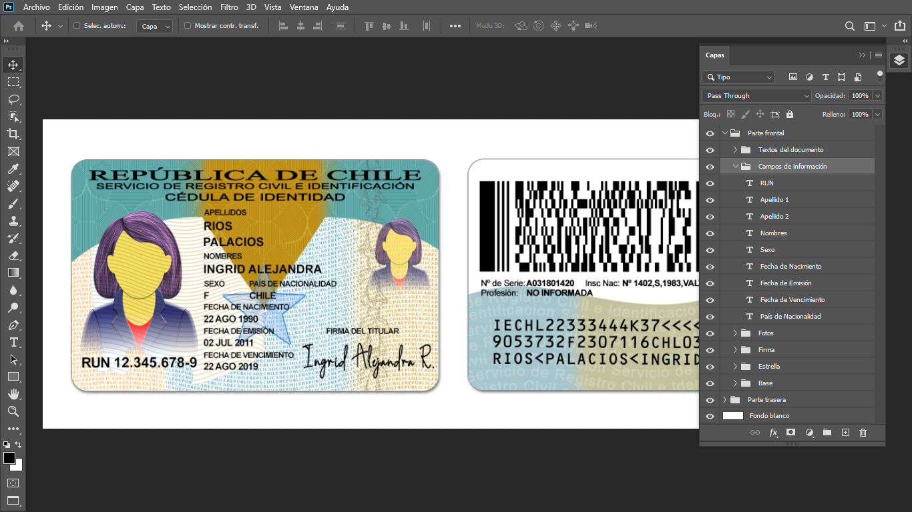Select the Lasso tool

click(x=13, y=99)
